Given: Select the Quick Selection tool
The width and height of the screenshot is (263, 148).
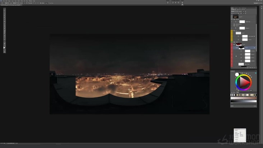Looking at the screenshot, I should coord(5,16).
